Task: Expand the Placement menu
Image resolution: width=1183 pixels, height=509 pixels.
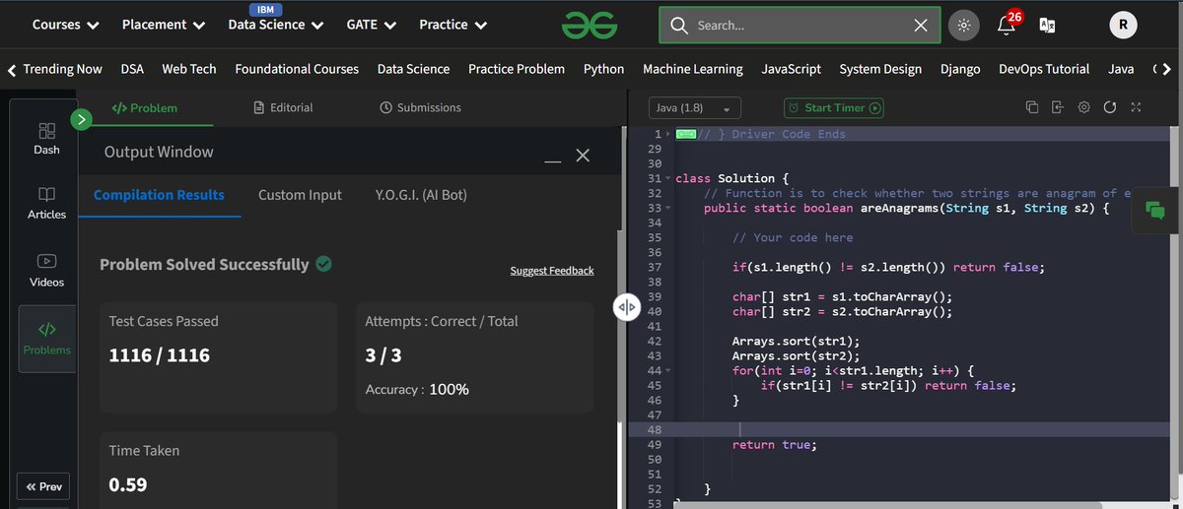Action: (x=164, y=25)
